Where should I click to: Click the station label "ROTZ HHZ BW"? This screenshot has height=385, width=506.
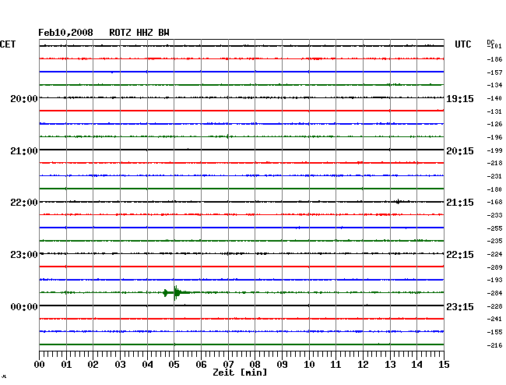139,33
